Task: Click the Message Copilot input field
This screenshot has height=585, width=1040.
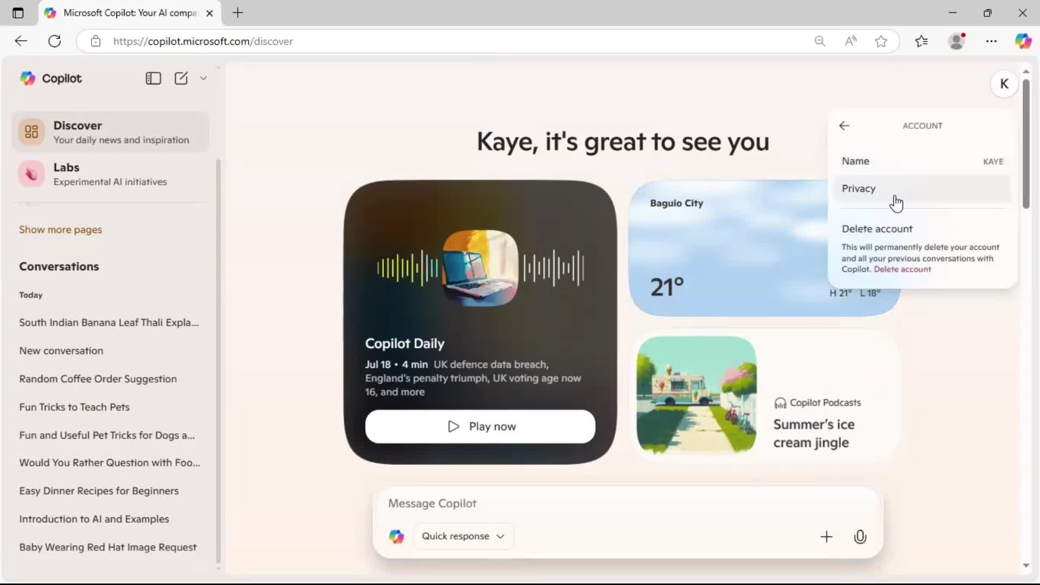Action: click(x=627, y=503)
